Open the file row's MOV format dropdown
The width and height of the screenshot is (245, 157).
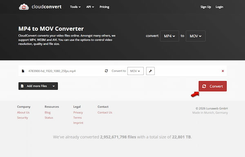[x=135, y=71]
